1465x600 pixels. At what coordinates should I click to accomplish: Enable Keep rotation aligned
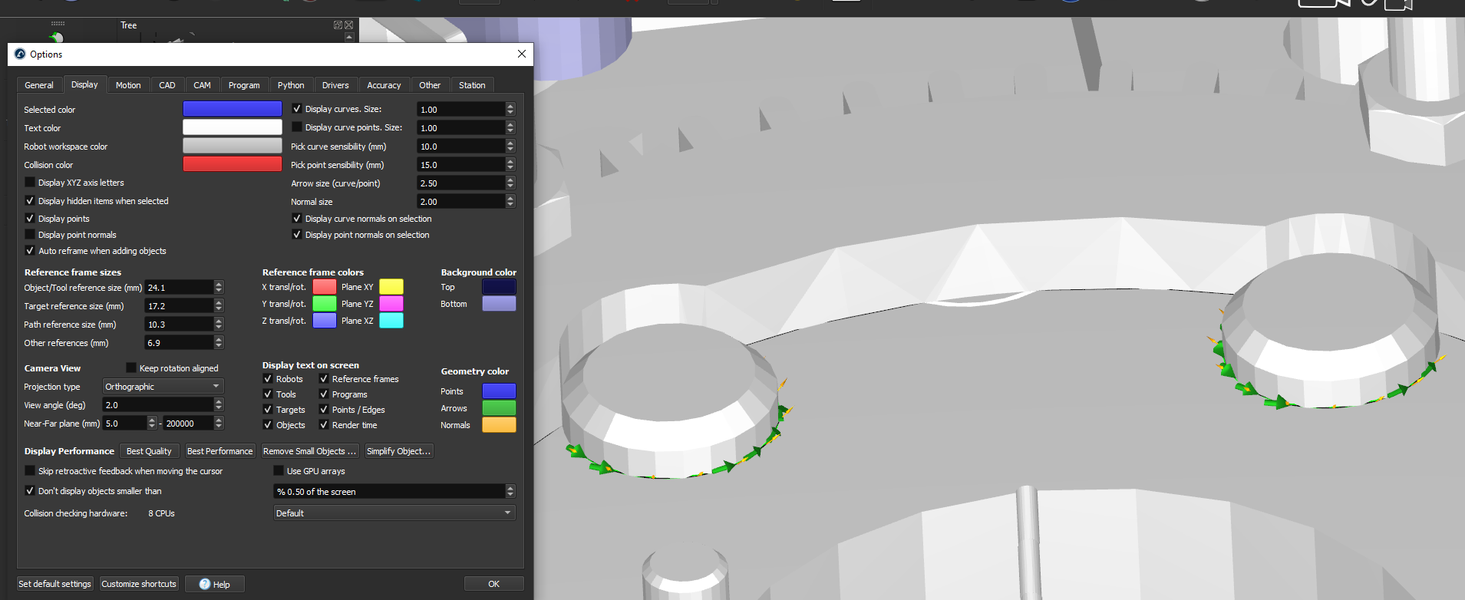tap(131, 368)
